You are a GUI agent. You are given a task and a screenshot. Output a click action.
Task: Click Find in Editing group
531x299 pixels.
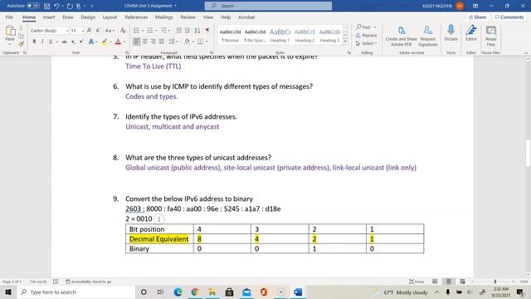coord(363,27)
